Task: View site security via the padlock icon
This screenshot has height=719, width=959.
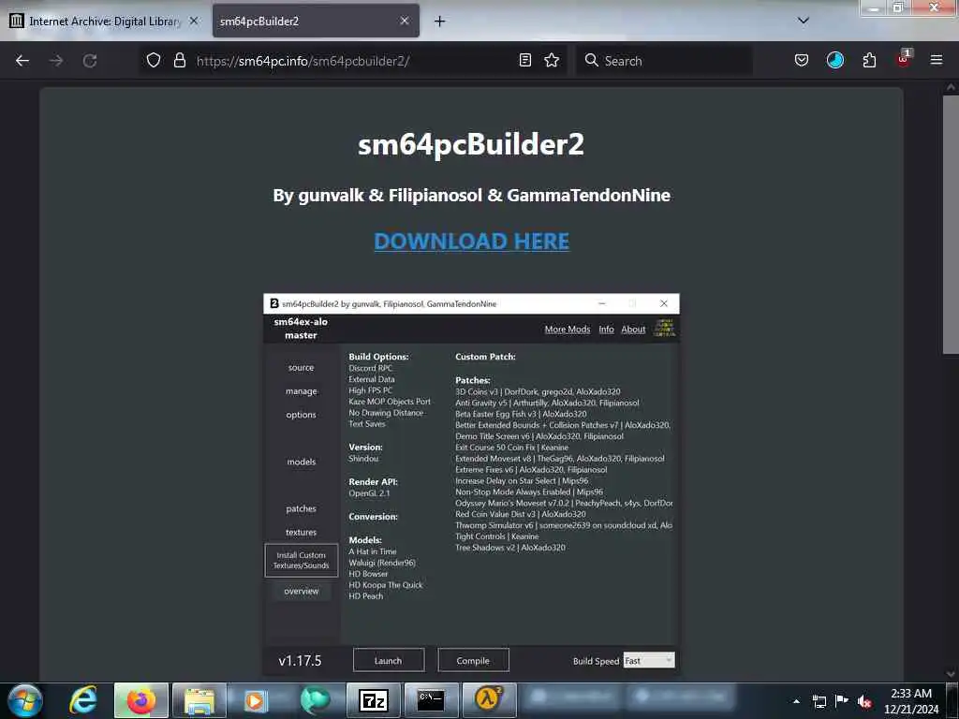Action: (x=179, y=60)
